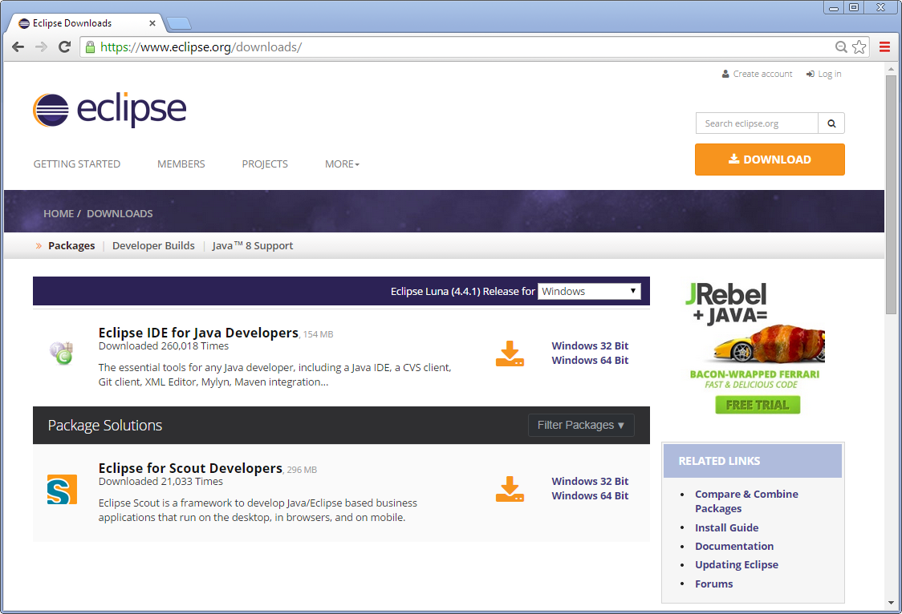
Task: Click Windows 64 Bit for Scout Developers
Action: click(x=590, y=495)
